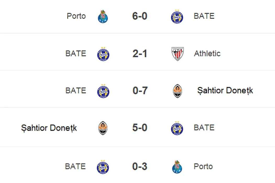Click the Porto name in the 0-3 match
The width and height of the screenshot is (275, 183).
[203, 167]
